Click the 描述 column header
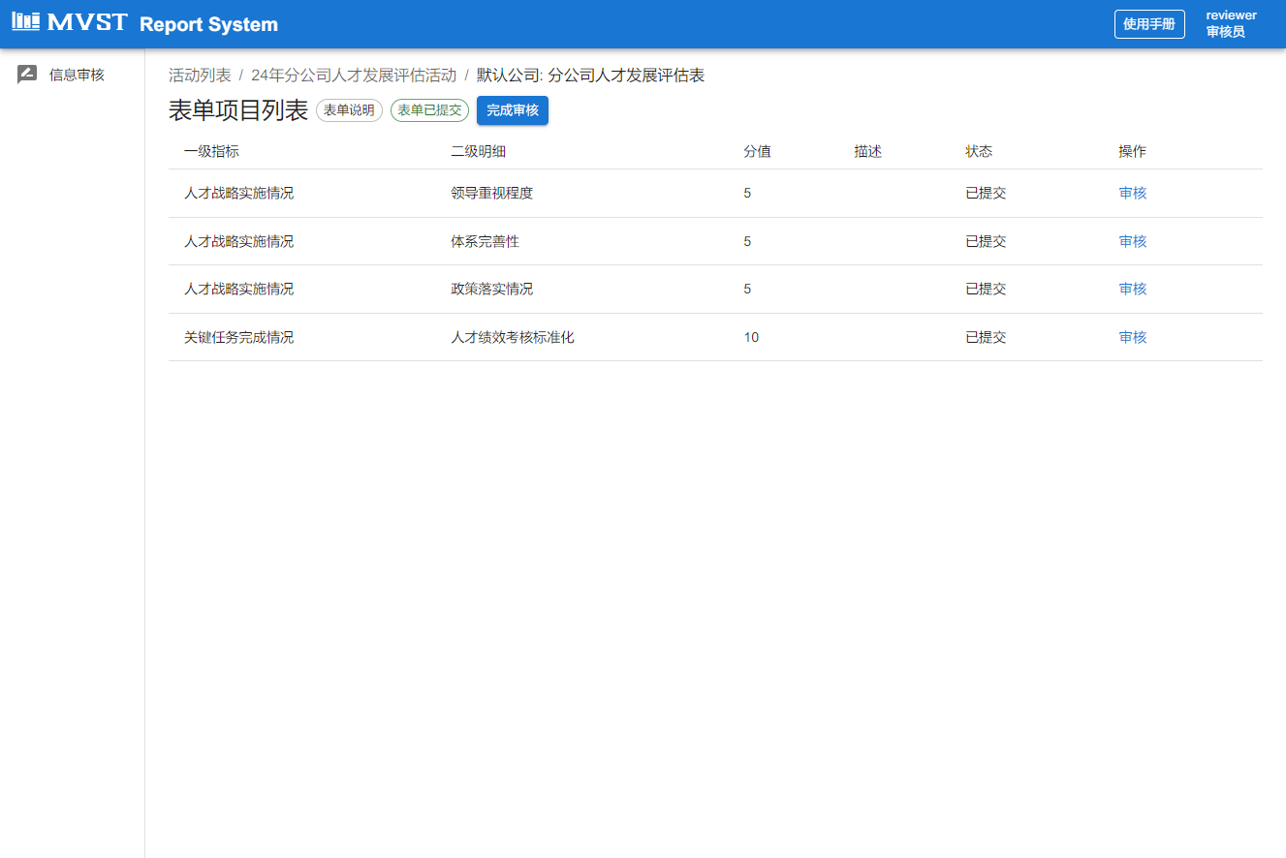 click(x=867, y=151)
